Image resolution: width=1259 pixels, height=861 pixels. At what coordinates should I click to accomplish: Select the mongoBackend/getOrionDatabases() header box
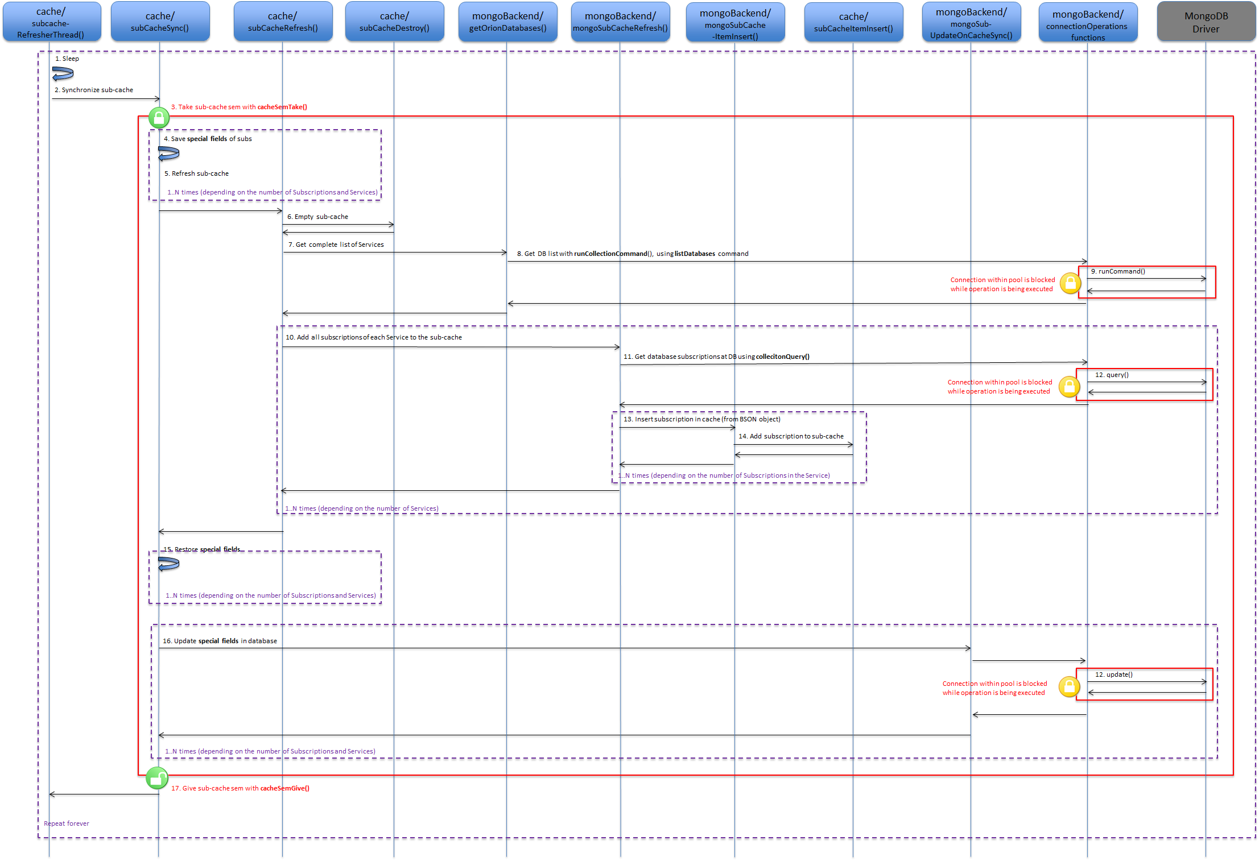click(507, 22)
